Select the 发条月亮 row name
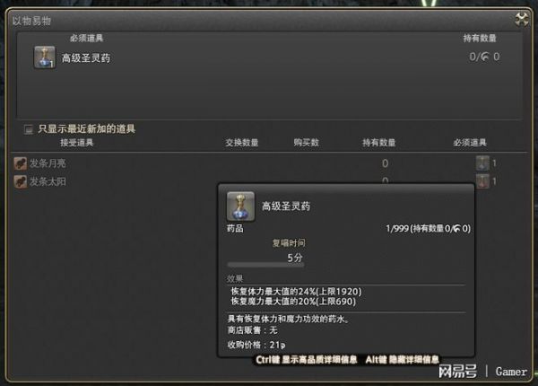 pos(48,163)
